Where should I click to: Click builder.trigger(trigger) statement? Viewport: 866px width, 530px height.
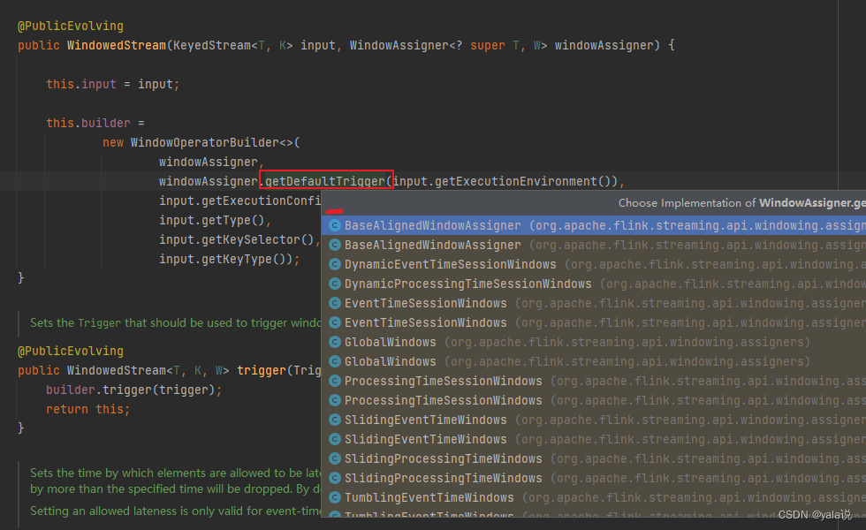(133, 390)
